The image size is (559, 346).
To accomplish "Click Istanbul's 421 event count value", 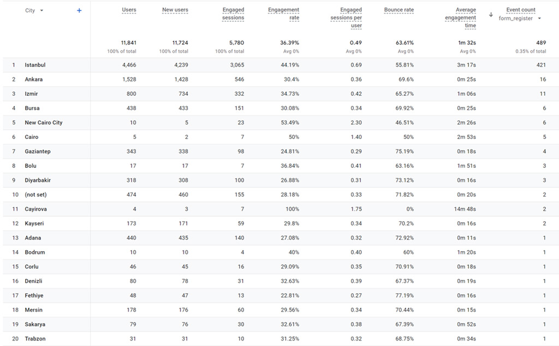I will point(540,65).
